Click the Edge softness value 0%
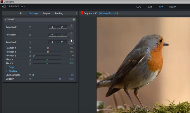Image resolution: width=190 pixels, height=113 pixels. (x=72, y=75)
